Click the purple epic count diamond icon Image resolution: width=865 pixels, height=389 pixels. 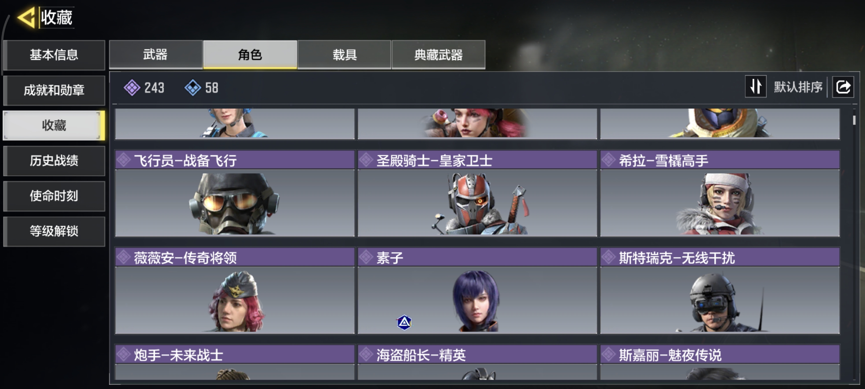132,88
